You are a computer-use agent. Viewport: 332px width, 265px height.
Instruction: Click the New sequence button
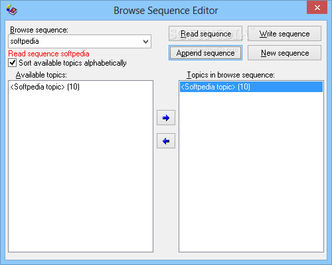tap(284, 53)
